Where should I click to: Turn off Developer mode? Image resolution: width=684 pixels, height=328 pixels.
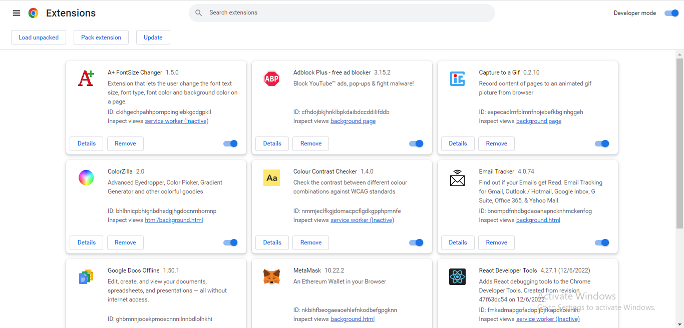coord(671,13)
